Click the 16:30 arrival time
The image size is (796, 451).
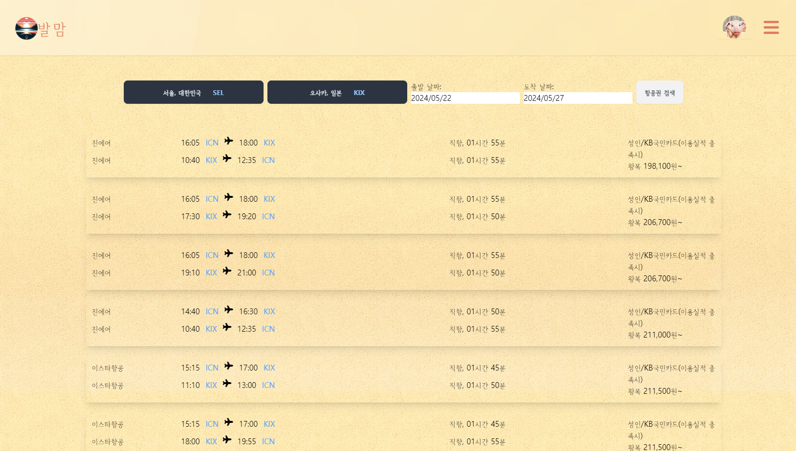[x=248, y=311]
